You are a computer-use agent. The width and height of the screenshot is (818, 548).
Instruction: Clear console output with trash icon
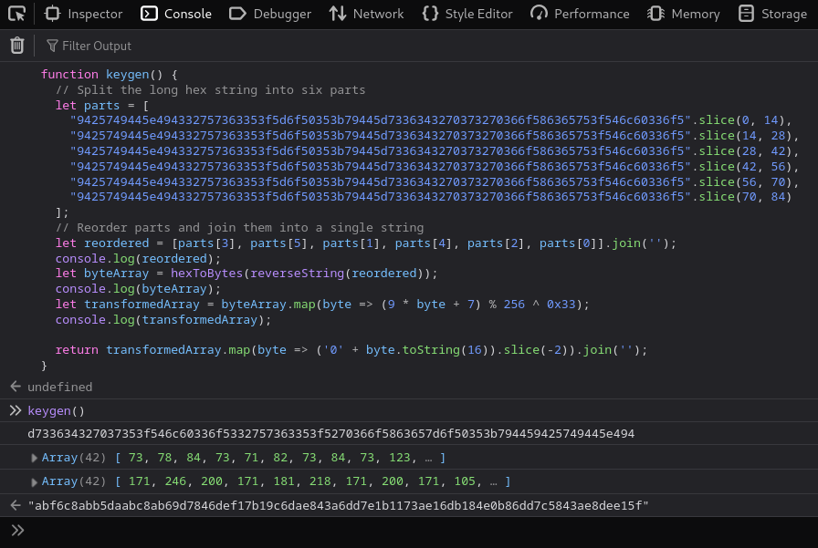coord(16,46)
